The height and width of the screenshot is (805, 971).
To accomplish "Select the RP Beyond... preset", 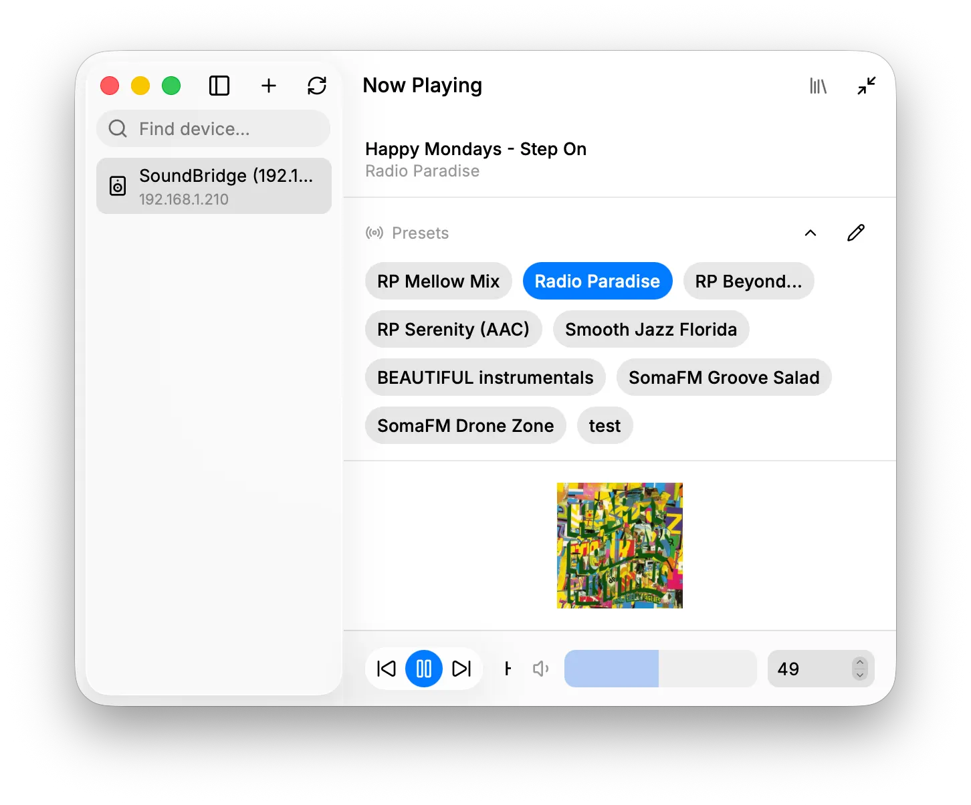I will pos(749,281).
